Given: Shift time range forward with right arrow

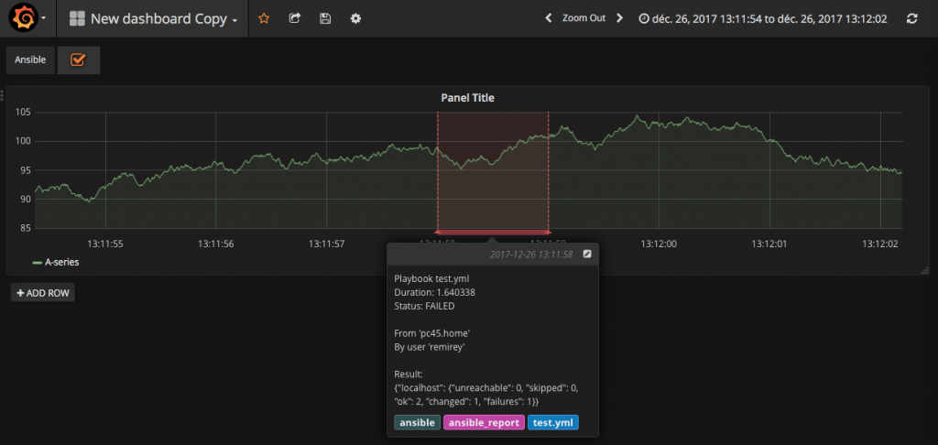Looking at the screenshot, I should (619, 18).
